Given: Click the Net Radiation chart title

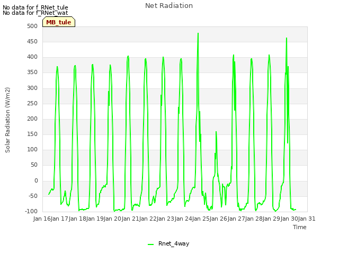Looking at the screenshot, I should pos(169,6).
